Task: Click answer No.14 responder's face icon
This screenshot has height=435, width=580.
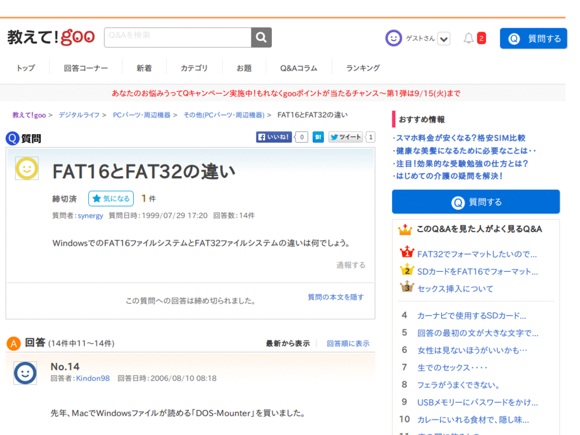Action: pyautogui.click(x=25, y=373)
